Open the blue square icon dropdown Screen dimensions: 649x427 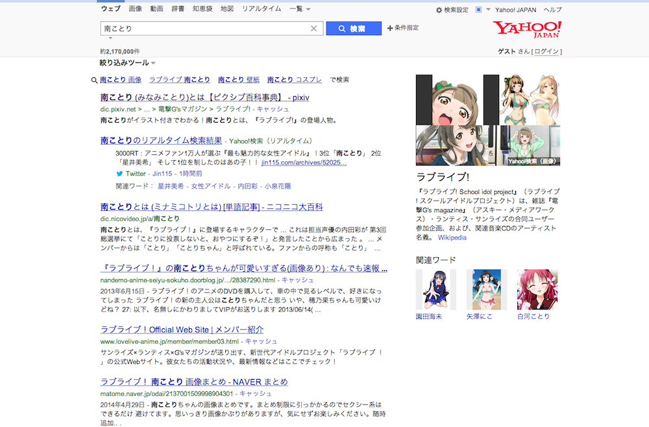tap(482, 10)
